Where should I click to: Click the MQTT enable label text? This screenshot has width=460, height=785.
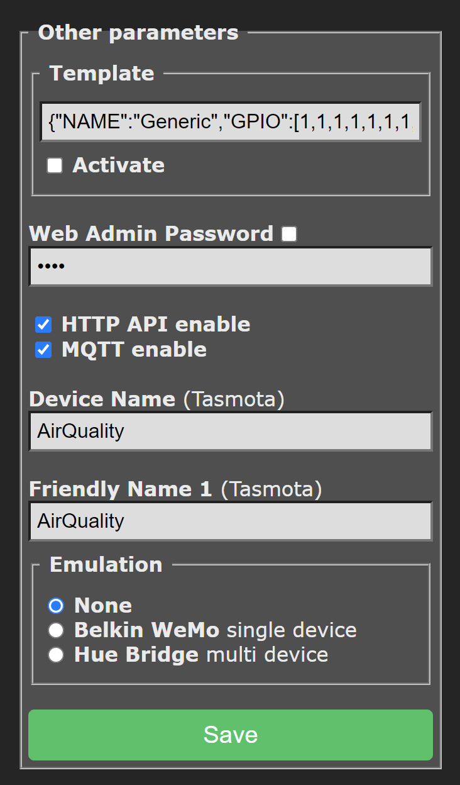coord(133,350)
